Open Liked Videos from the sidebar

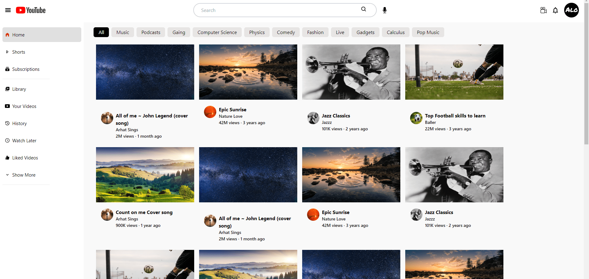pyautogui.click(x=25, y=158)
